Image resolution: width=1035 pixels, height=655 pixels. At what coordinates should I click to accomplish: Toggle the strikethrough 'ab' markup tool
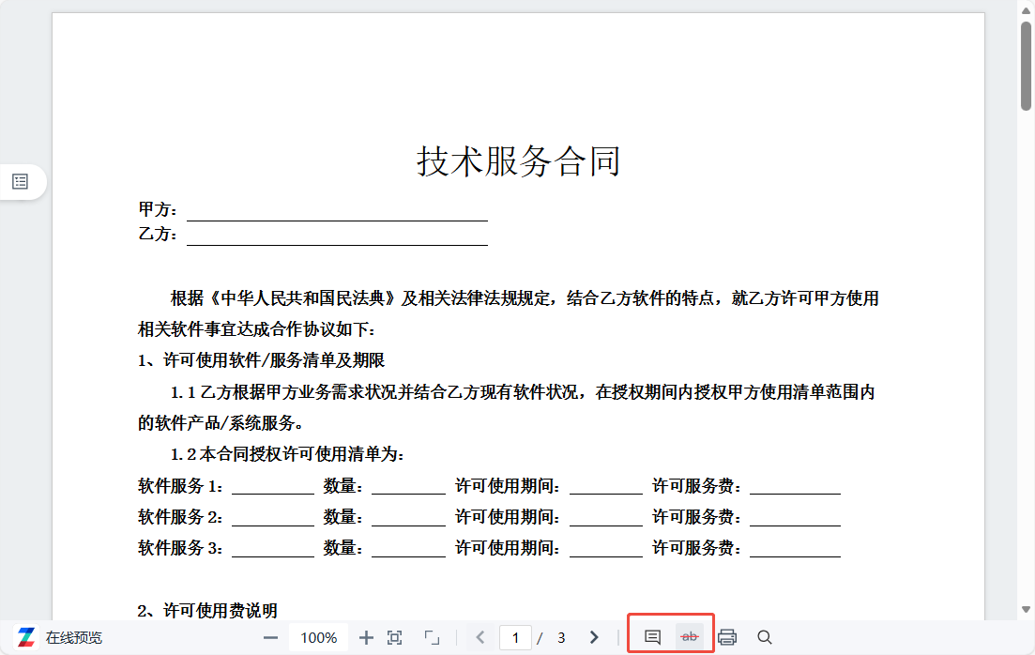(x=690, y=637)
